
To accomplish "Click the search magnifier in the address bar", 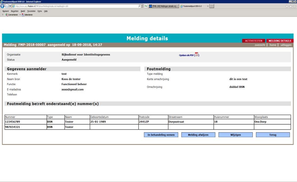I will pos(139,6).
